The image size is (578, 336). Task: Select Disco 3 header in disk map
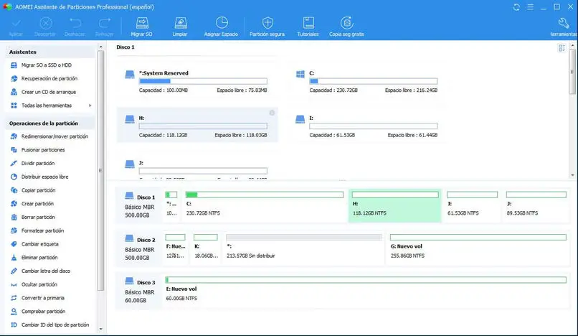pos(140,290)
